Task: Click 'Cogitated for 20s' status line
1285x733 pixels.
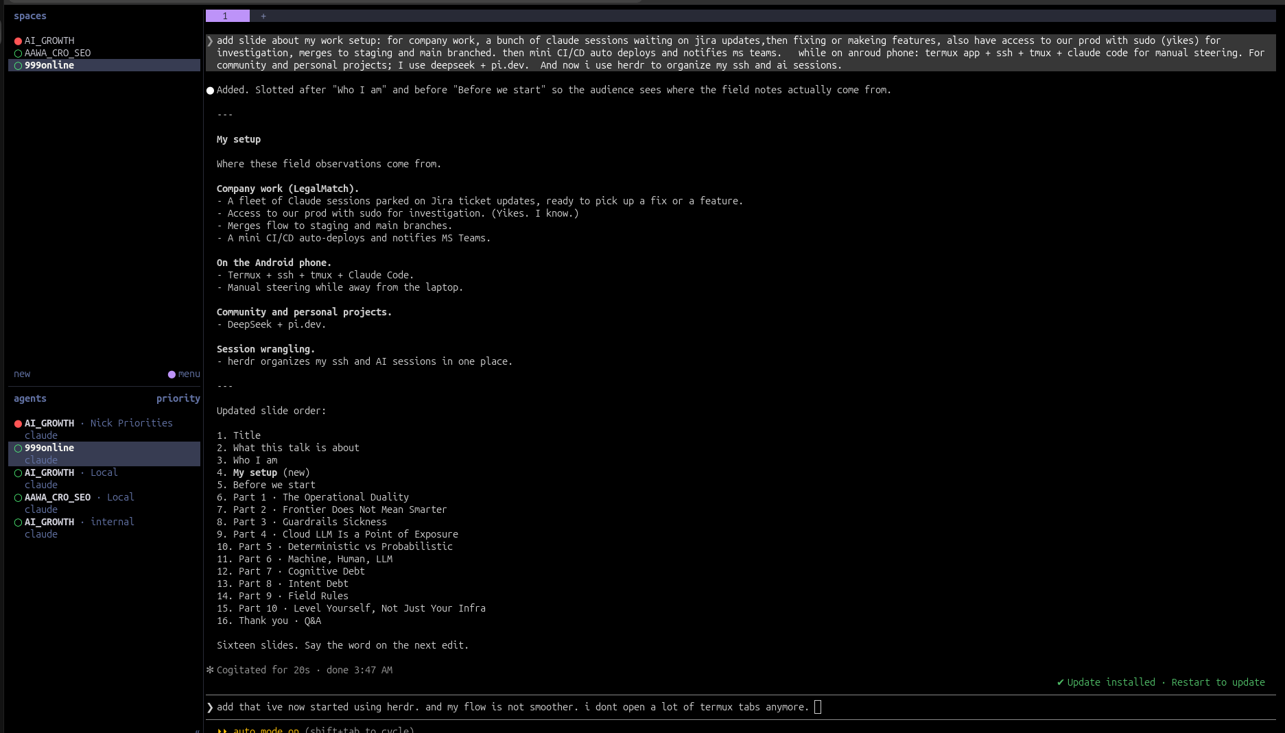Action: tap(299, 670)
